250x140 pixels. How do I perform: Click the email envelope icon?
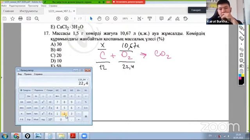tap(29, 19)
